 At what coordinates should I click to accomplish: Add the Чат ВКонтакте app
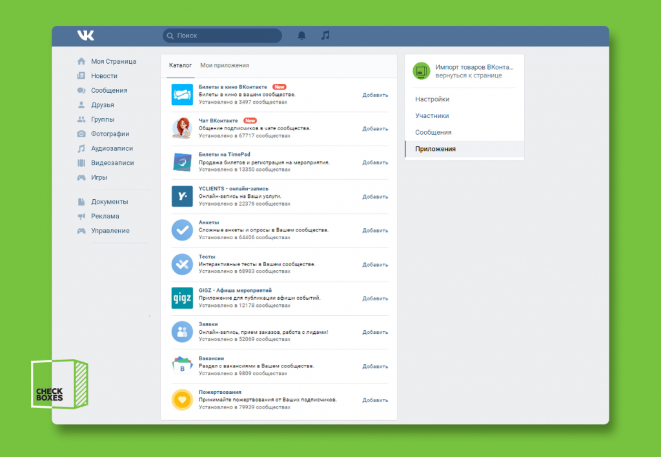375,129
